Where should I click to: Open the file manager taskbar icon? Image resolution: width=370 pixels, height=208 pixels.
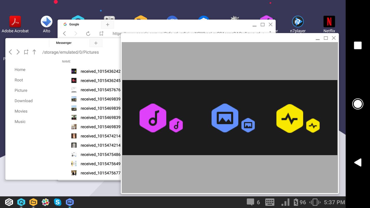click(x=33, y=202)
